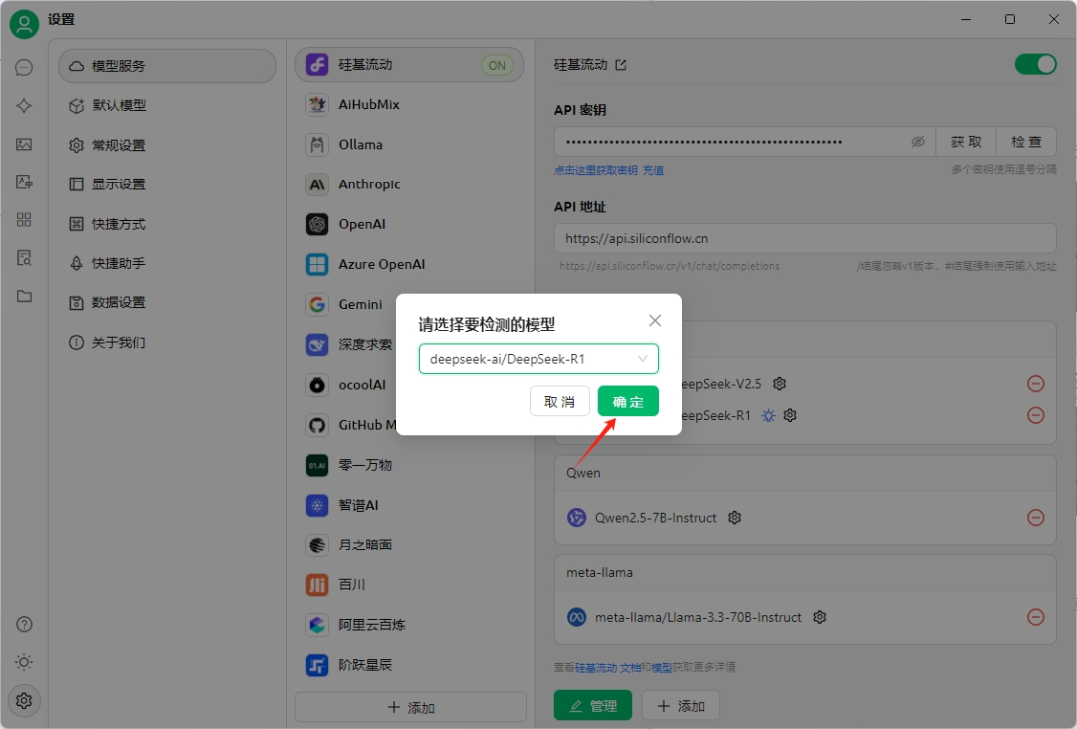Click 确定 to confirm model check
Viewport: 1077px width, 729px height.
point(628,401)
